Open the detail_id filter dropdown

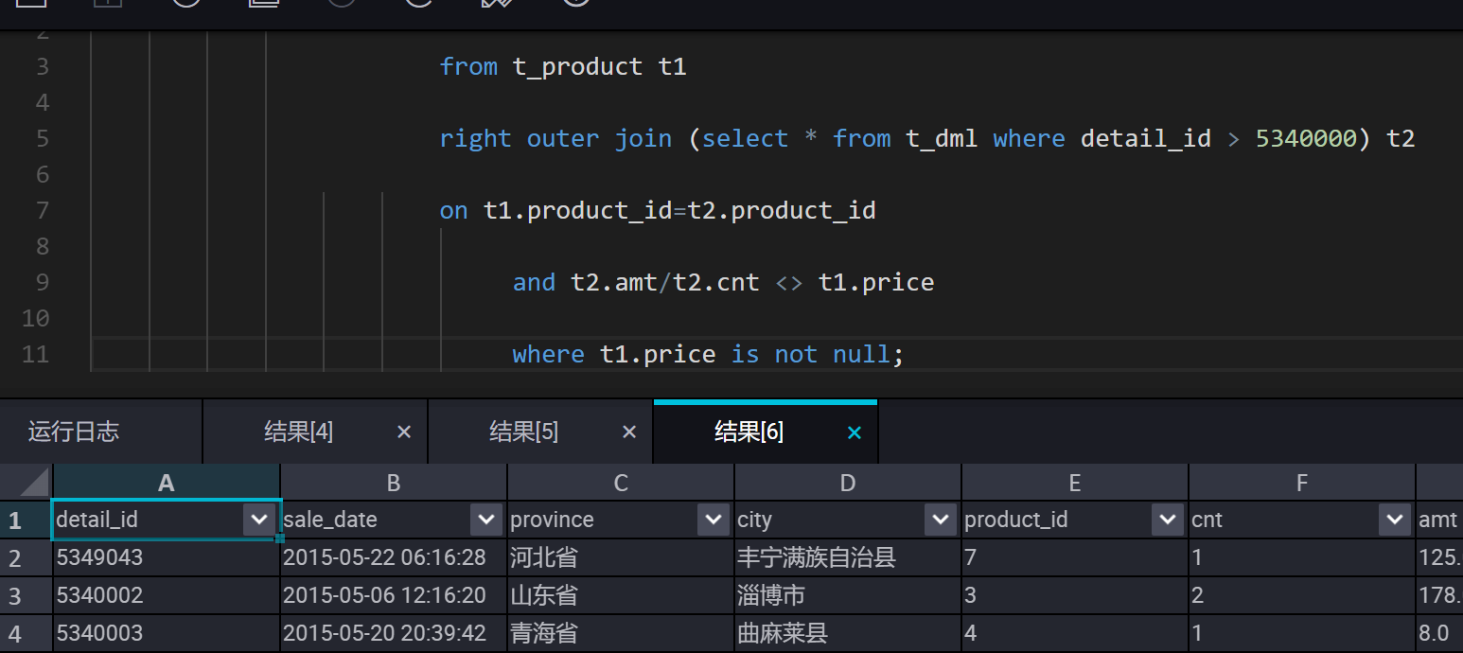point(259,520)
